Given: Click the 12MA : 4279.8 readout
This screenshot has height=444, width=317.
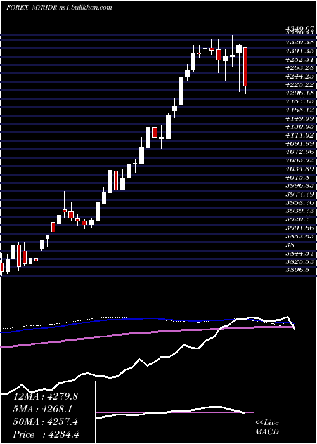Looking at the screenshot, I should pos(46,396).
